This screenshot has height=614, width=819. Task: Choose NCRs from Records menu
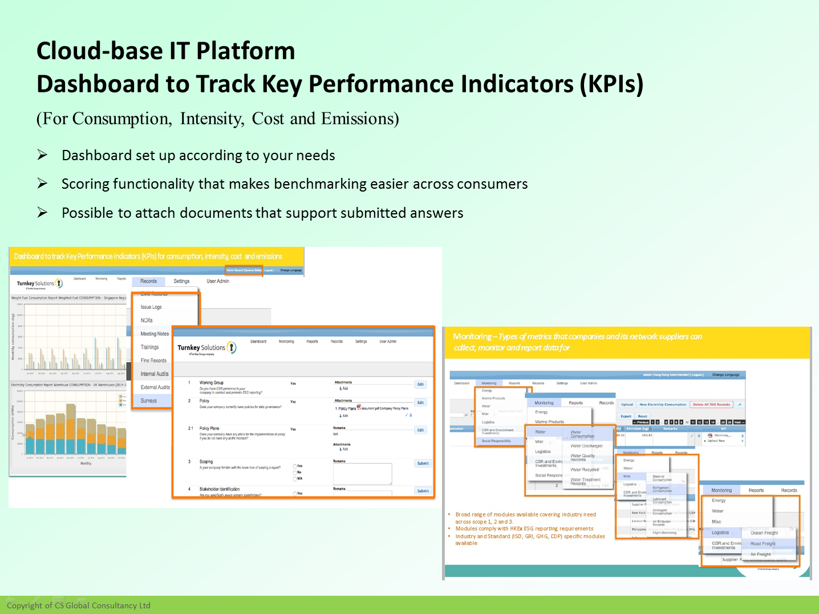147,320
